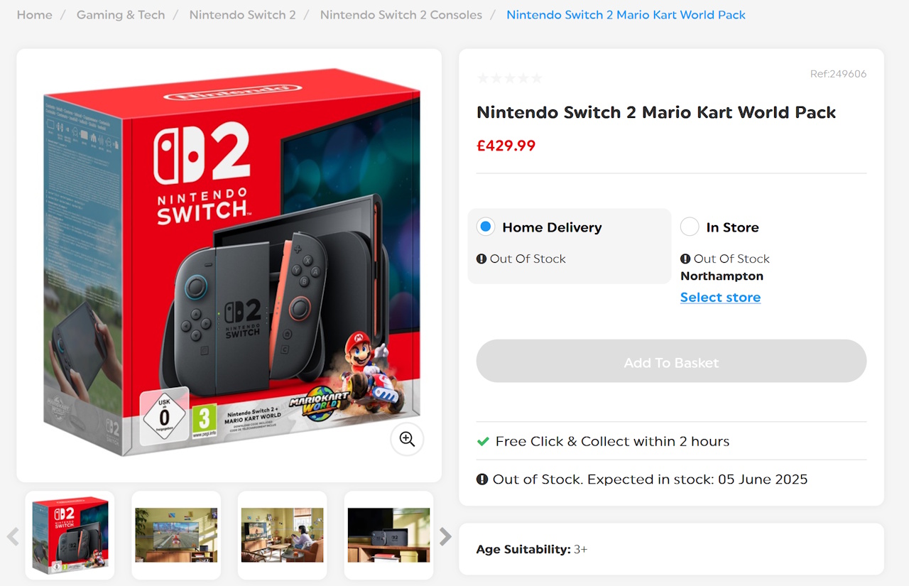Select the Home Delivery option
The height and width of the screenshot is (586, 909).
click(486, 227)
